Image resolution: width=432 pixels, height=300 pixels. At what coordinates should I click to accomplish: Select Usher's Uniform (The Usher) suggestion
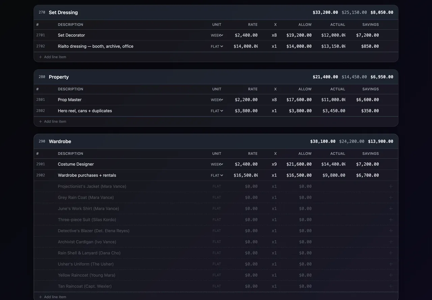(85, 264)
